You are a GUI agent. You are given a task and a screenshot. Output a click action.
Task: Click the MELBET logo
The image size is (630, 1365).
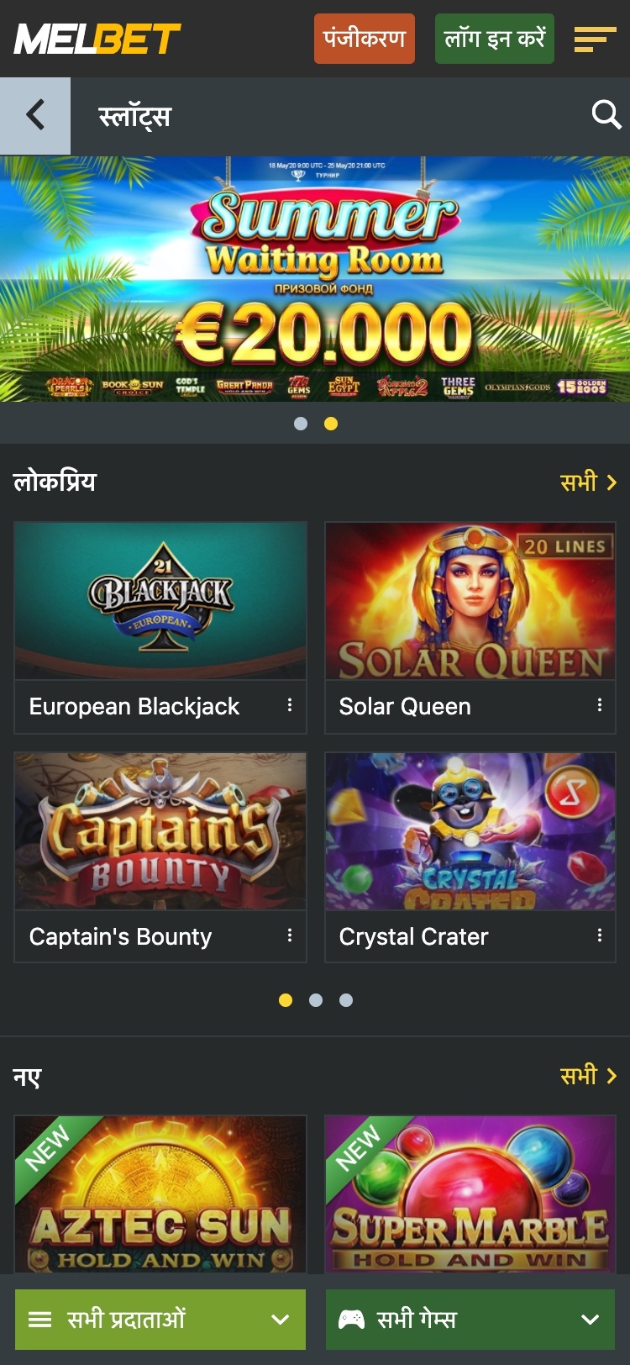(97, 39)
